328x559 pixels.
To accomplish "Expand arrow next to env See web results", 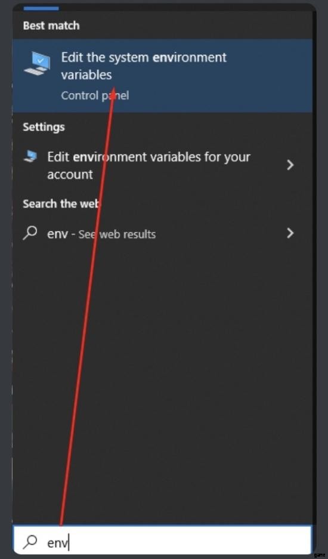I will pos(290,233).
